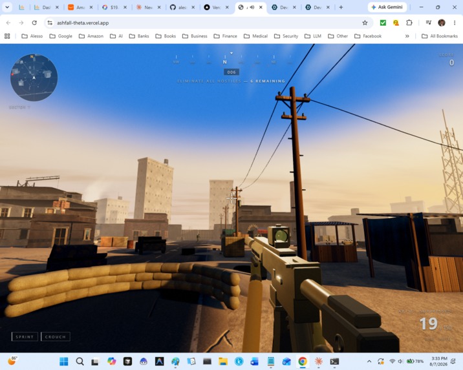Open the media controls icon
Screen dimensions: 463x370
click(429, 23)
